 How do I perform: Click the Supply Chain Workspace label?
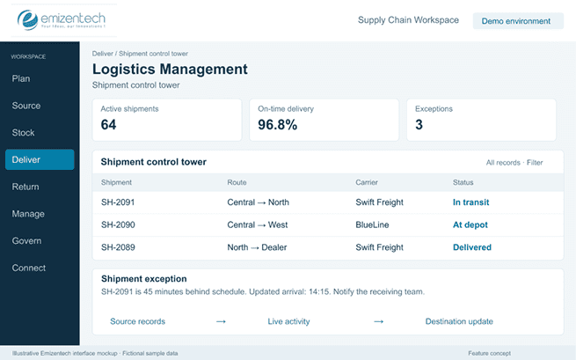pyautogui.click(x=408, y=20)
